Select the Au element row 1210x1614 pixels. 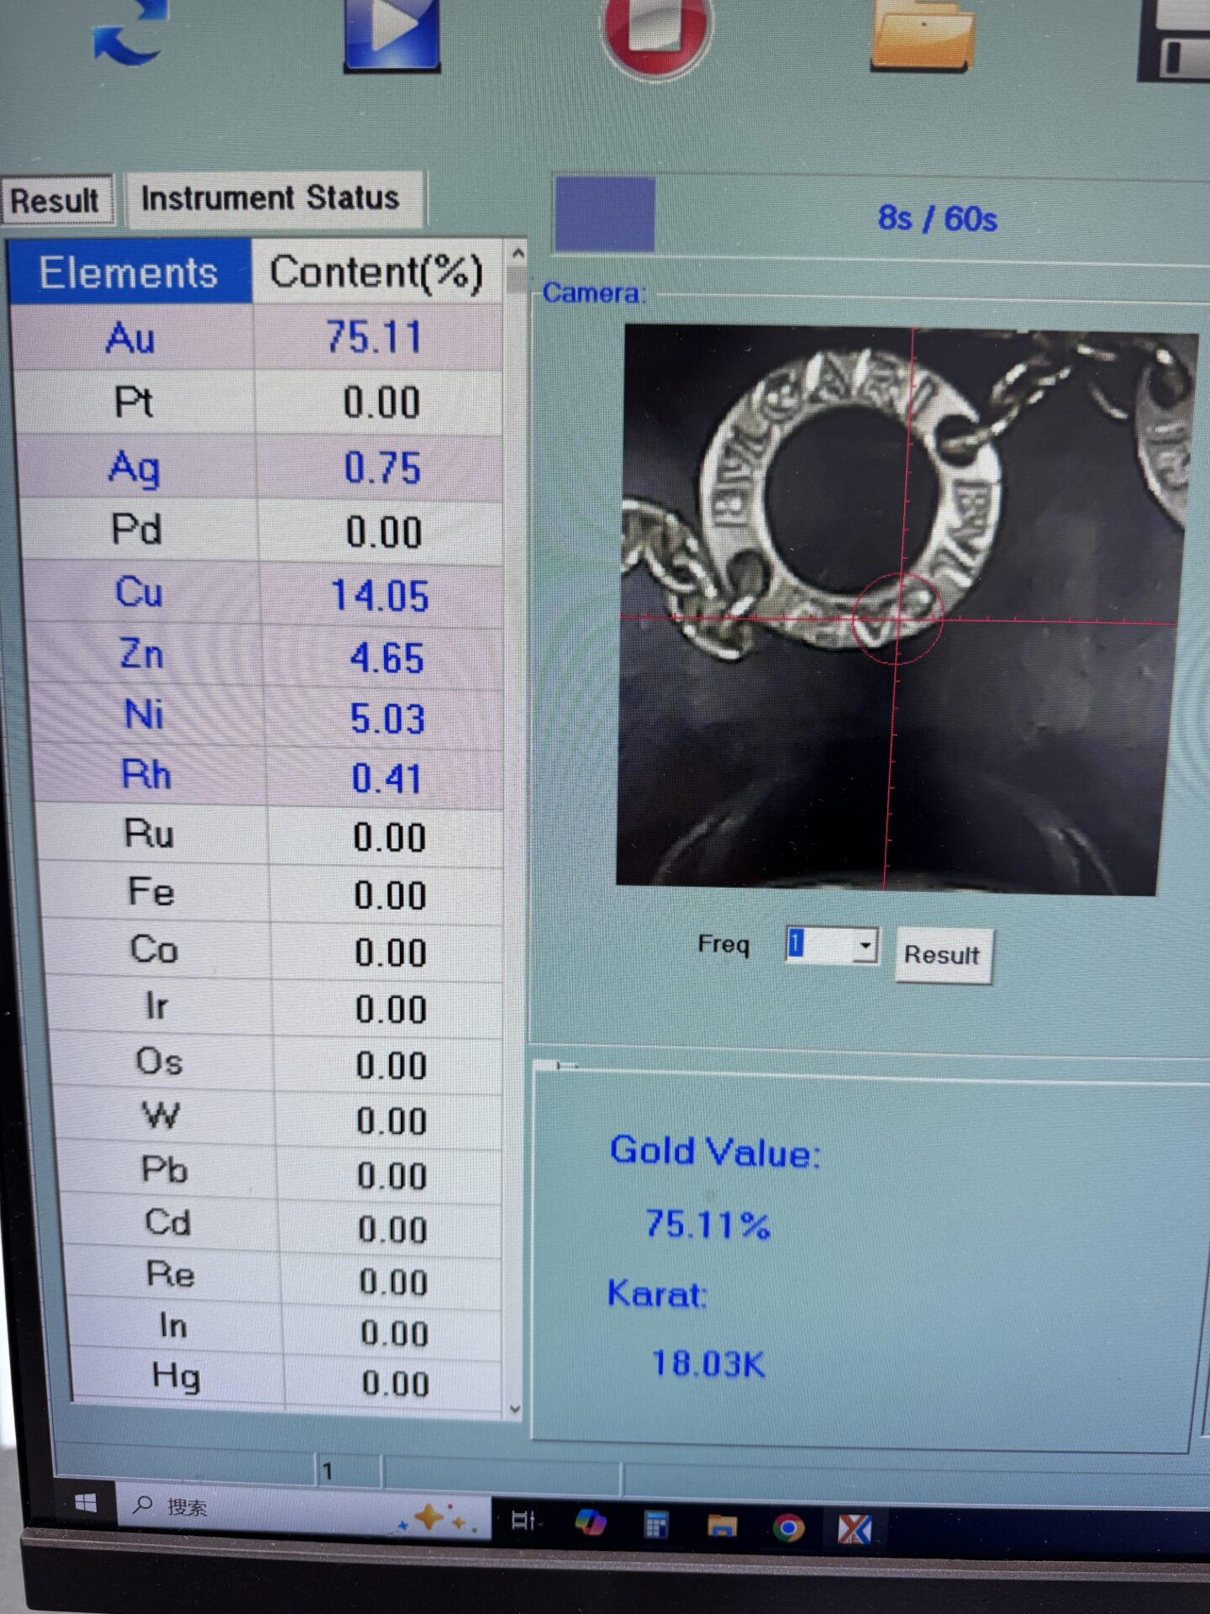(256, 338)
